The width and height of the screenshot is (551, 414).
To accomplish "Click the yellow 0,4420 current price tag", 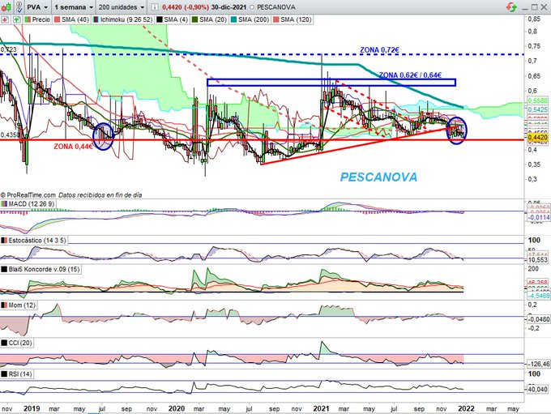I will click(x=538, y=138).
